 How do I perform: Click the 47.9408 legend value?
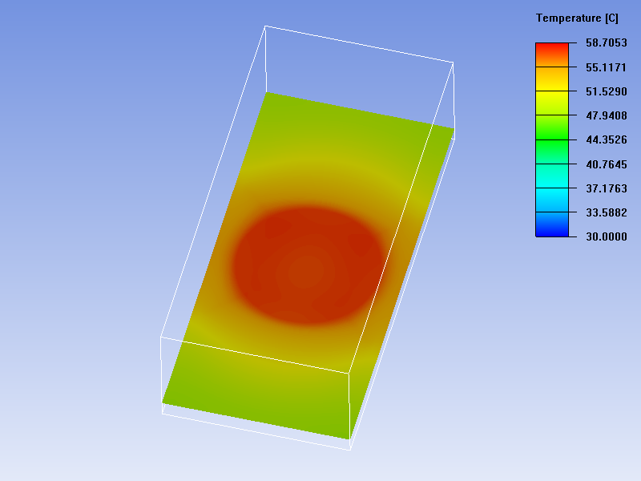pos(607,115)
